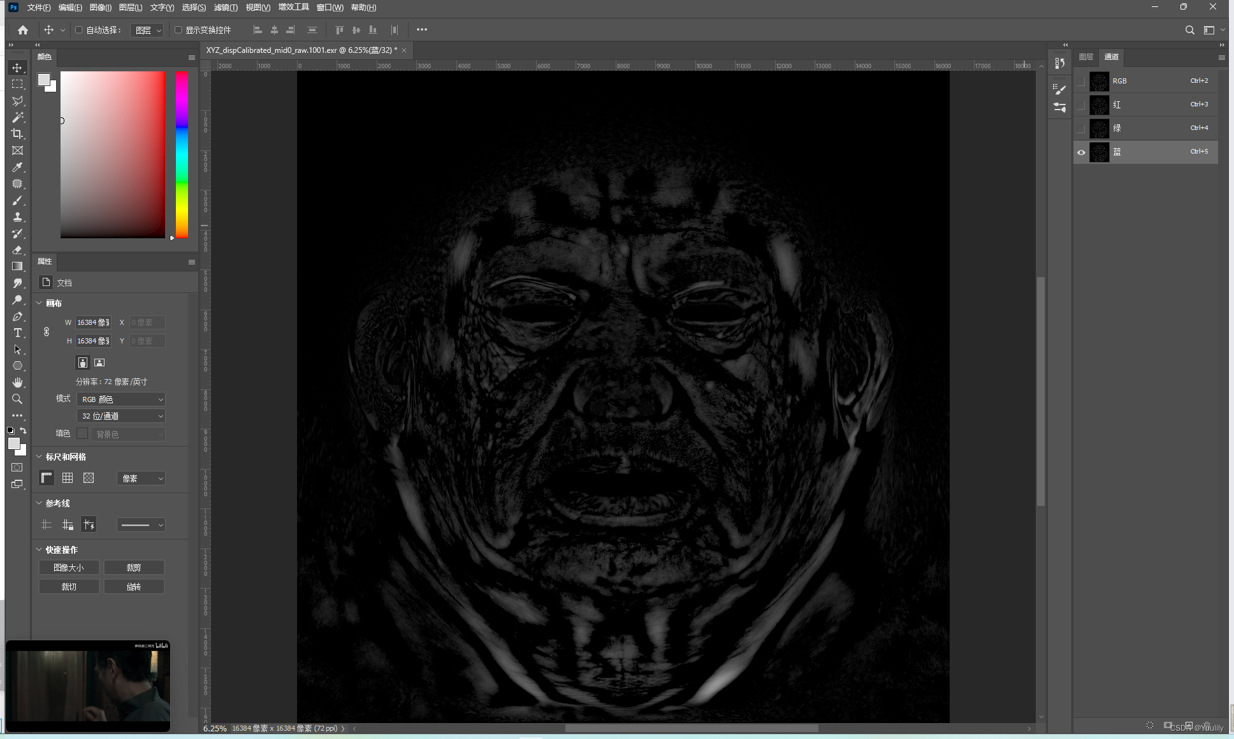Enable the 自动选择 checkbox
This screenshot has height=739, width=1234.
pyautogui.click(x=79, y=30)
